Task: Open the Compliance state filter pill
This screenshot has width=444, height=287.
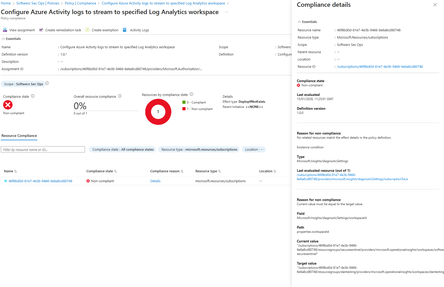Action: tap(123, 150)
